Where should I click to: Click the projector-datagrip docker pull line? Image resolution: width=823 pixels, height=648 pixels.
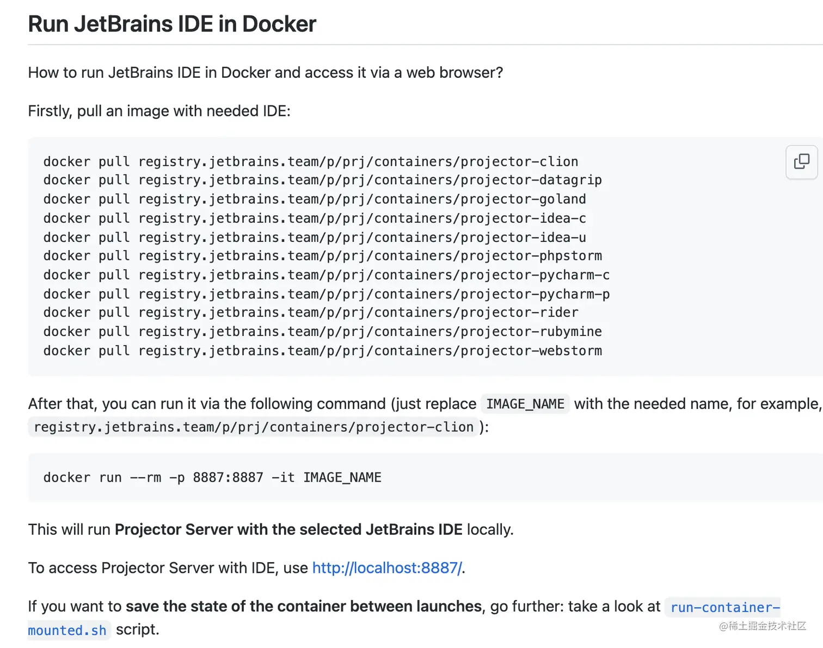tap(322, 180)
